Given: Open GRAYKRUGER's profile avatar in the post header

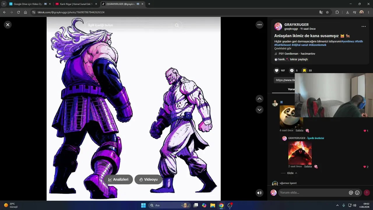Looking at the screenshot, I should tap(278, 27).
